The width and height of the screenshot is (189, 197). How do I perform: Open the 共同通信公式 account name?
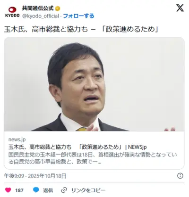tap(38, 8)
